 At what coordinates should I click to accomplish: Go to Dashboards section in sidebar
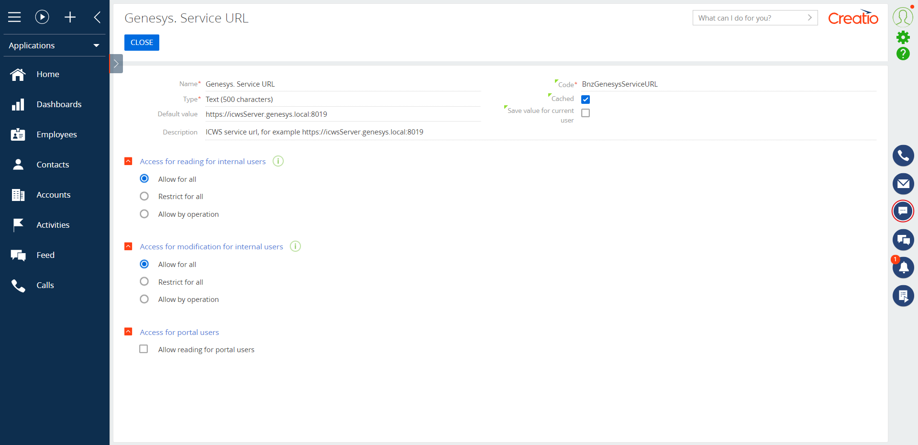[x=59, y=104]
